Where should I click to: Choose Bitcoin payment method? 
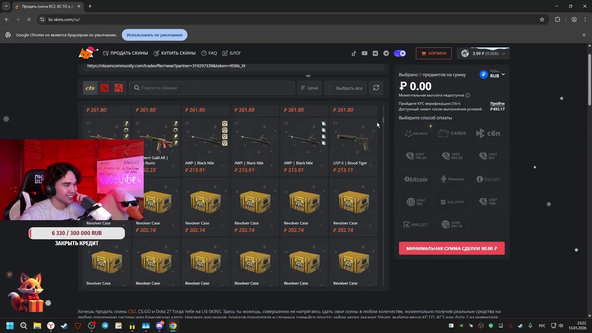(416, 179)
